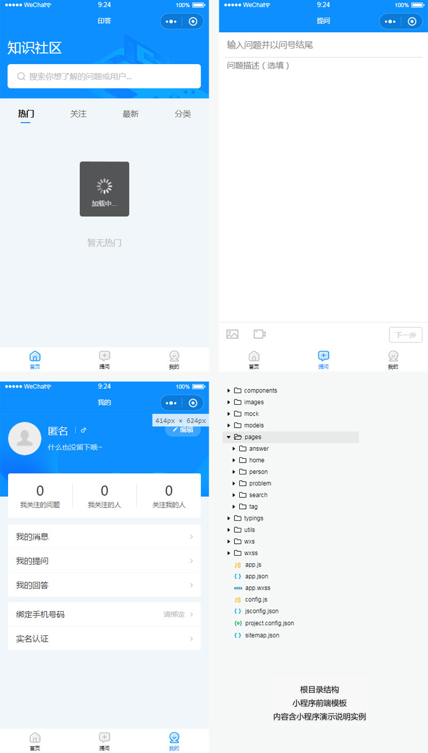428x753 pixels.
Task: Open app.json file in tree
Action: click(x=251, y=576)
